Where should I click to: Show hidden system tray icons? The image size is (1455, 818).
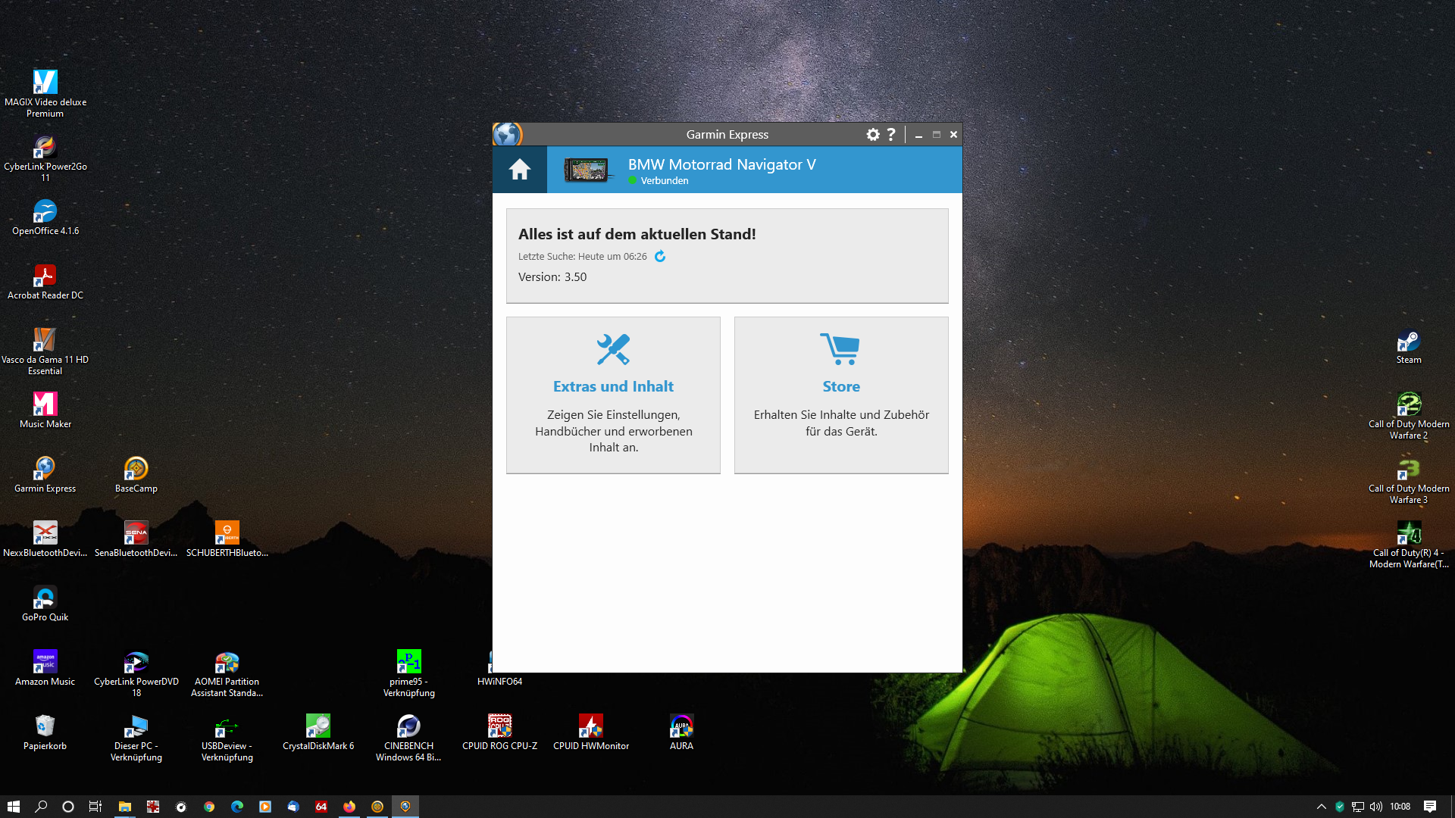coord(1322,807)
